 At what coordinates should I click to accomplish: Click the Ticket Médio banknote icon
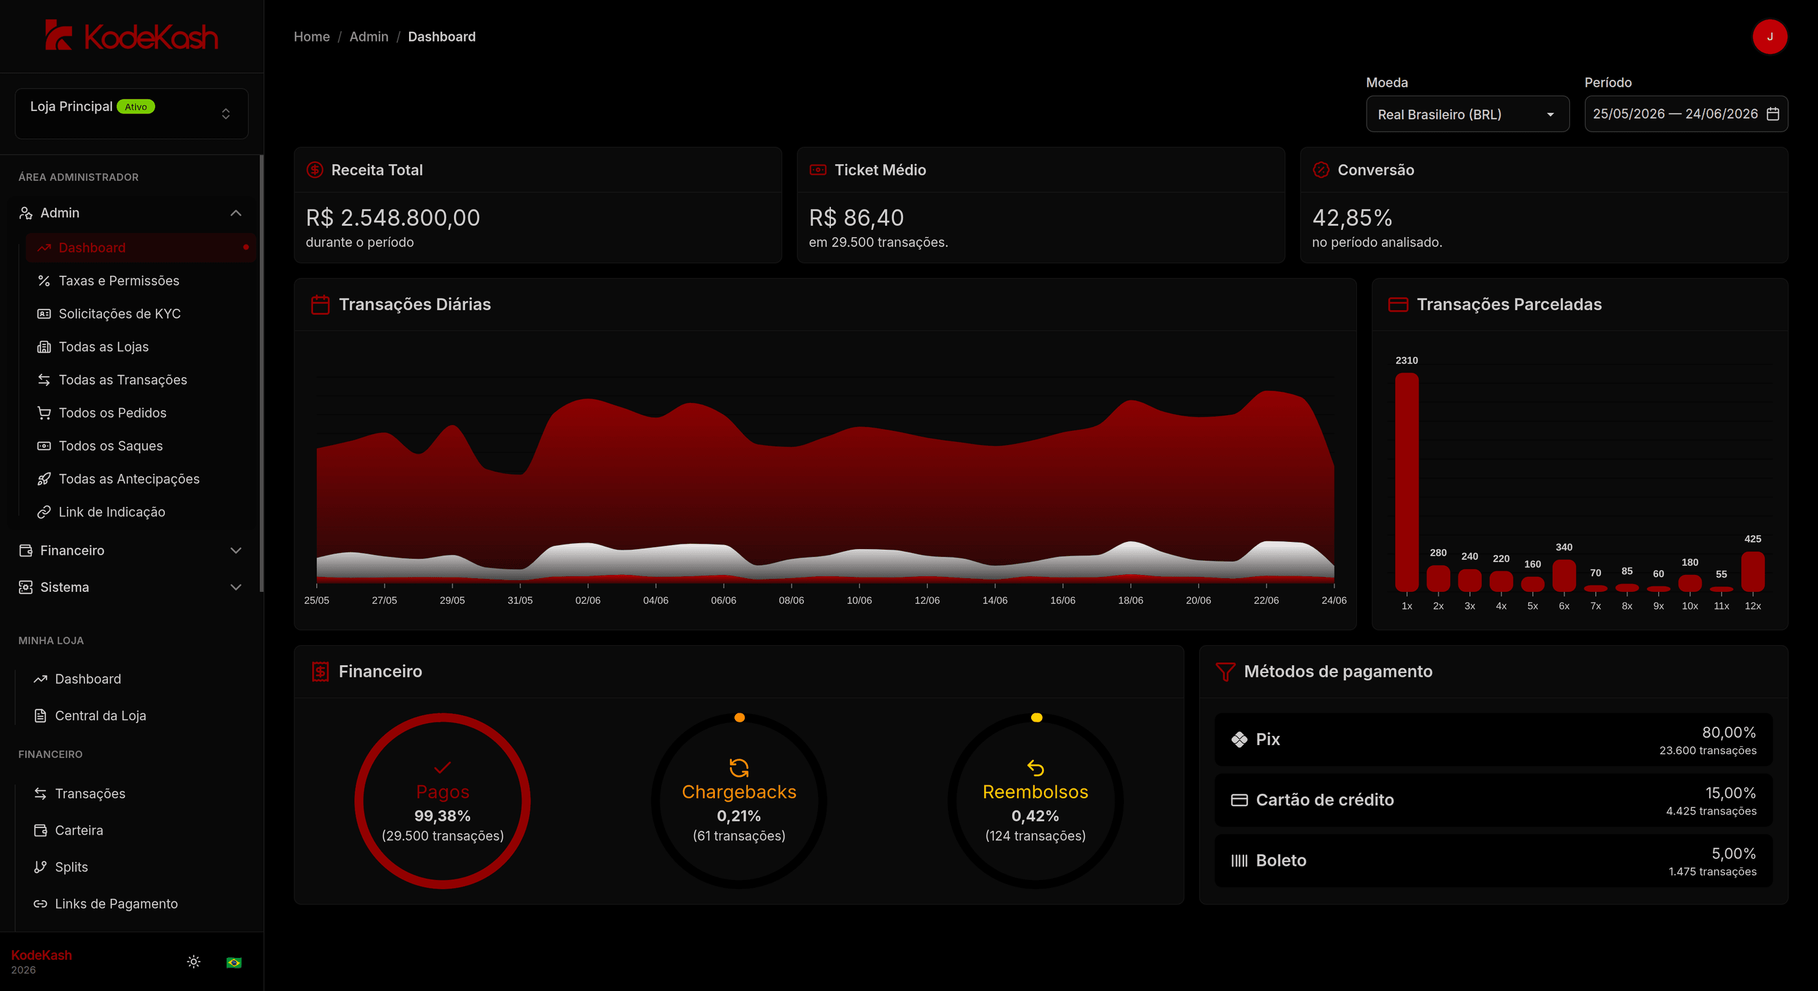coord(817,170)
